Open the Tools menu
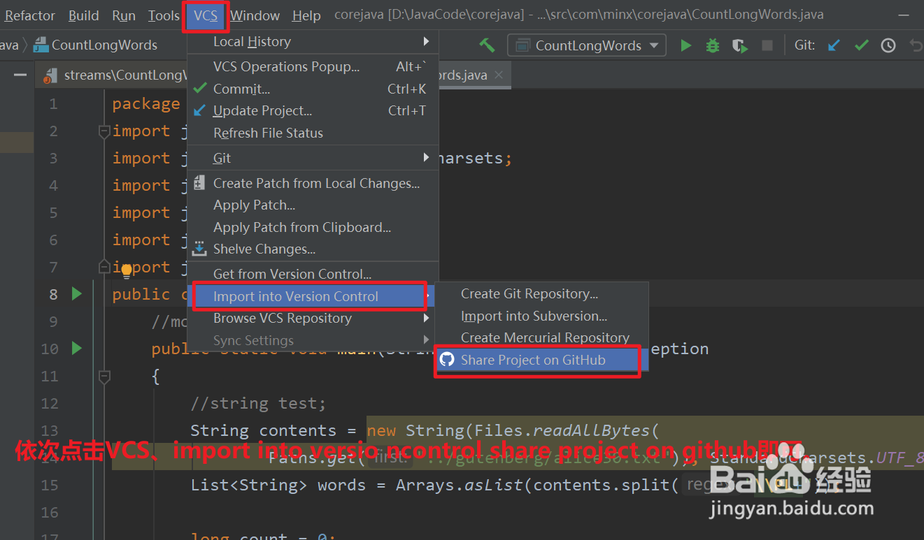The width and height of the screenshot is (924, 540). click(x=164, y=15)
